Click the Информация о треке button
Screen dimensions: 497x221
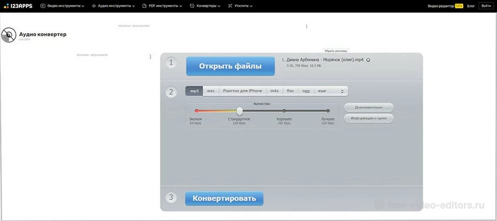point(369,118)
